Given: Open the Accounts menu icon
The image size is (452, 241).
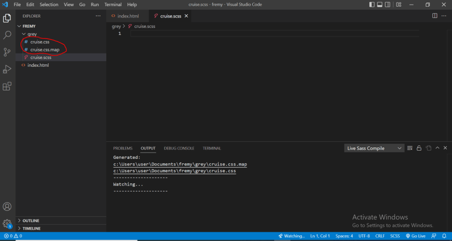Looking at the screenshot, I should (x=7, y=207).
